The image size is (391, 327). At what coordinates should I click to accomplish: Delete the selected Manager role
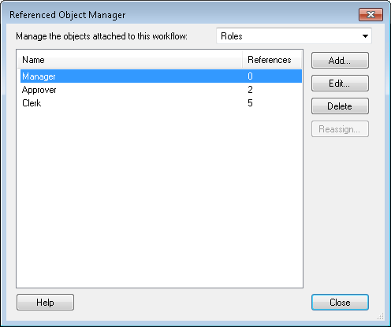340,106
